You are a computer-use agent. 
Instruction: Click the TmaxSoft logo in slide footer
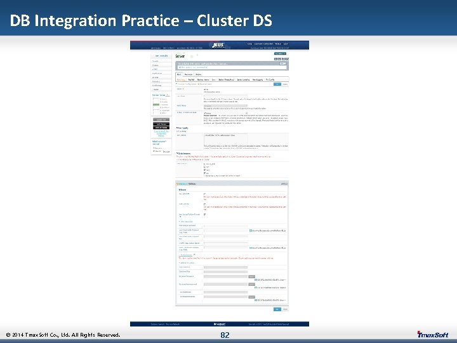(432, 335)
